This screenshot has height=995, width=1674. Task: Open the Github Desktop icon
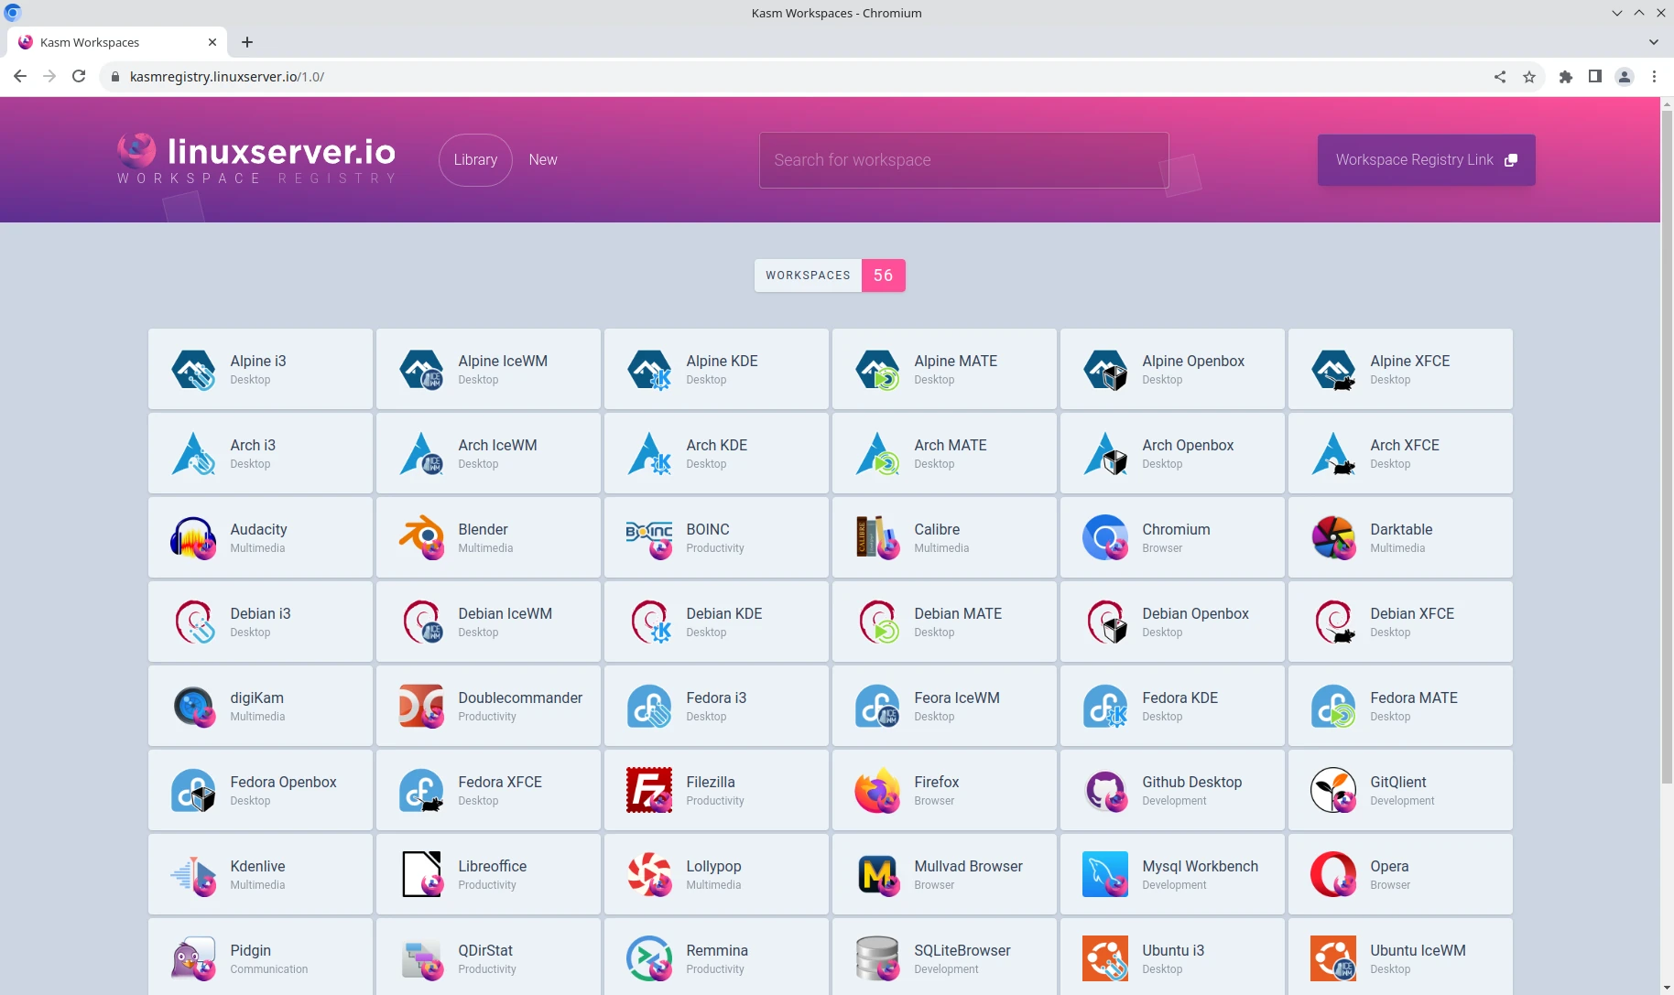1105,790
